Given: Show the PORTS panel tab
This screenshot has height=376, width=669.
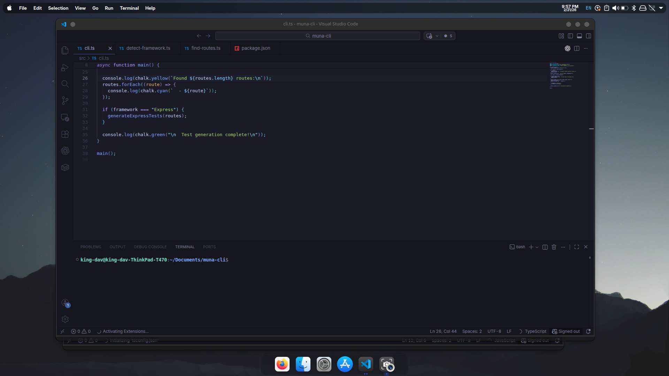Looking at the screenshot, I should pyautogui.click(x=209, y=247).
